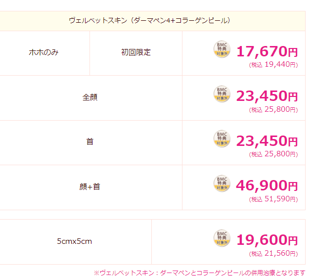
Task: Click the ※ヴェルベットスキン footnote text
Action: tap(200, 273)
